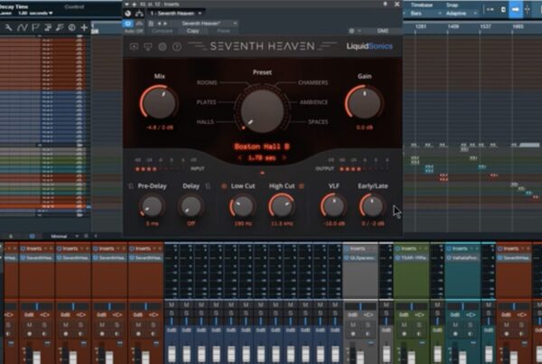Open Seventh Heaven settings cog icon
The image size is (542, 364).
[163, 46]
